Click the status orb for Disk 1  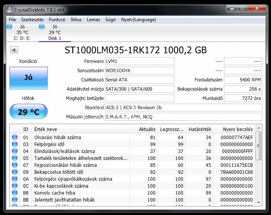pos(42,27)
